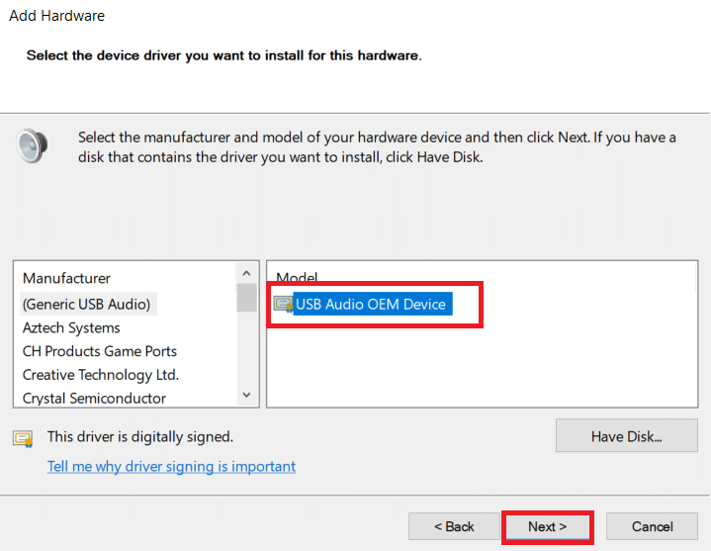This screenshot has width=711, height=551.
Task: Select USB Audio OEM Device model
Action: tap(371, 304)
